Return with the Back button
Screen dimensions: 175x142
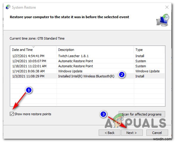click(109, 133)
